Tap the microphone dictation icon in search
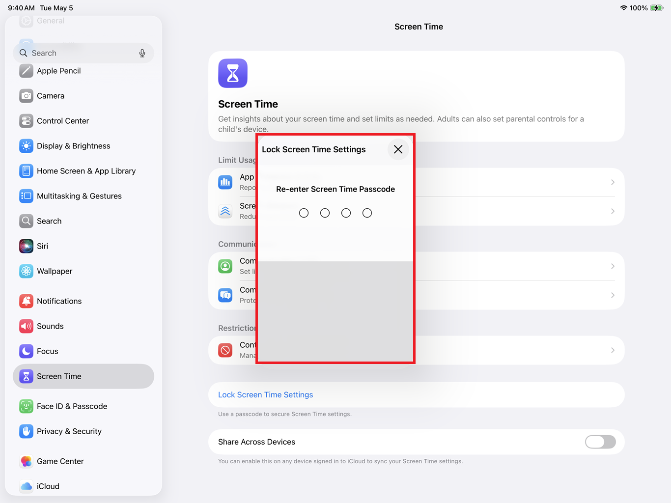 [142, 53]
